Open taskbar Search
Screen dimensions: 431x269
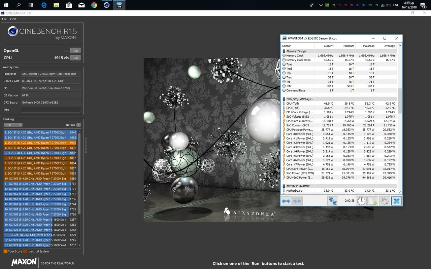click(19, 5)
